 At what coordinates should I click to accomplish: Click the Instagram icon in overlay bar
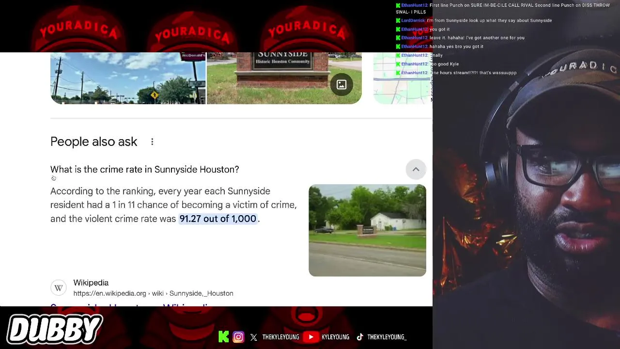pos(238,337)
